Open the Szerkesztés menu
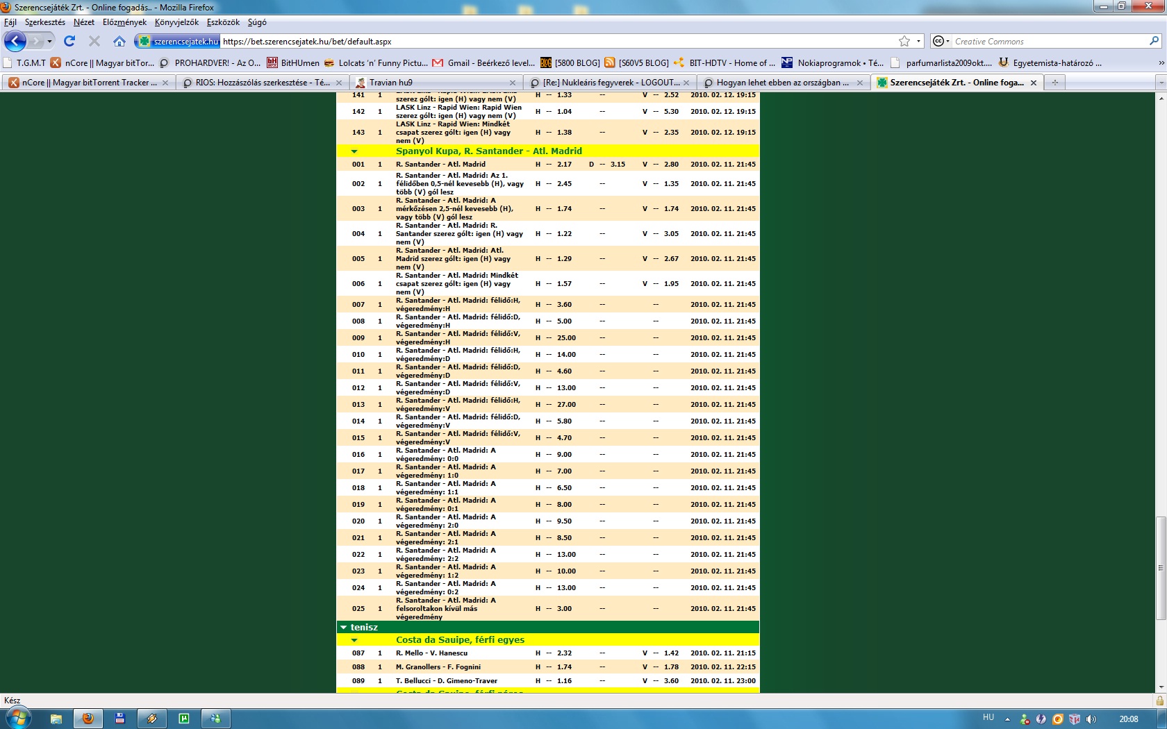 pos(45,22)
